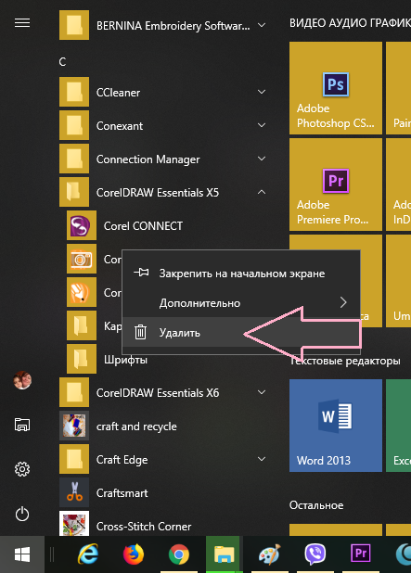The image size is (411, 573).
Task: Open Premiere Pro from the taskbar
Action: click(361, 554)
